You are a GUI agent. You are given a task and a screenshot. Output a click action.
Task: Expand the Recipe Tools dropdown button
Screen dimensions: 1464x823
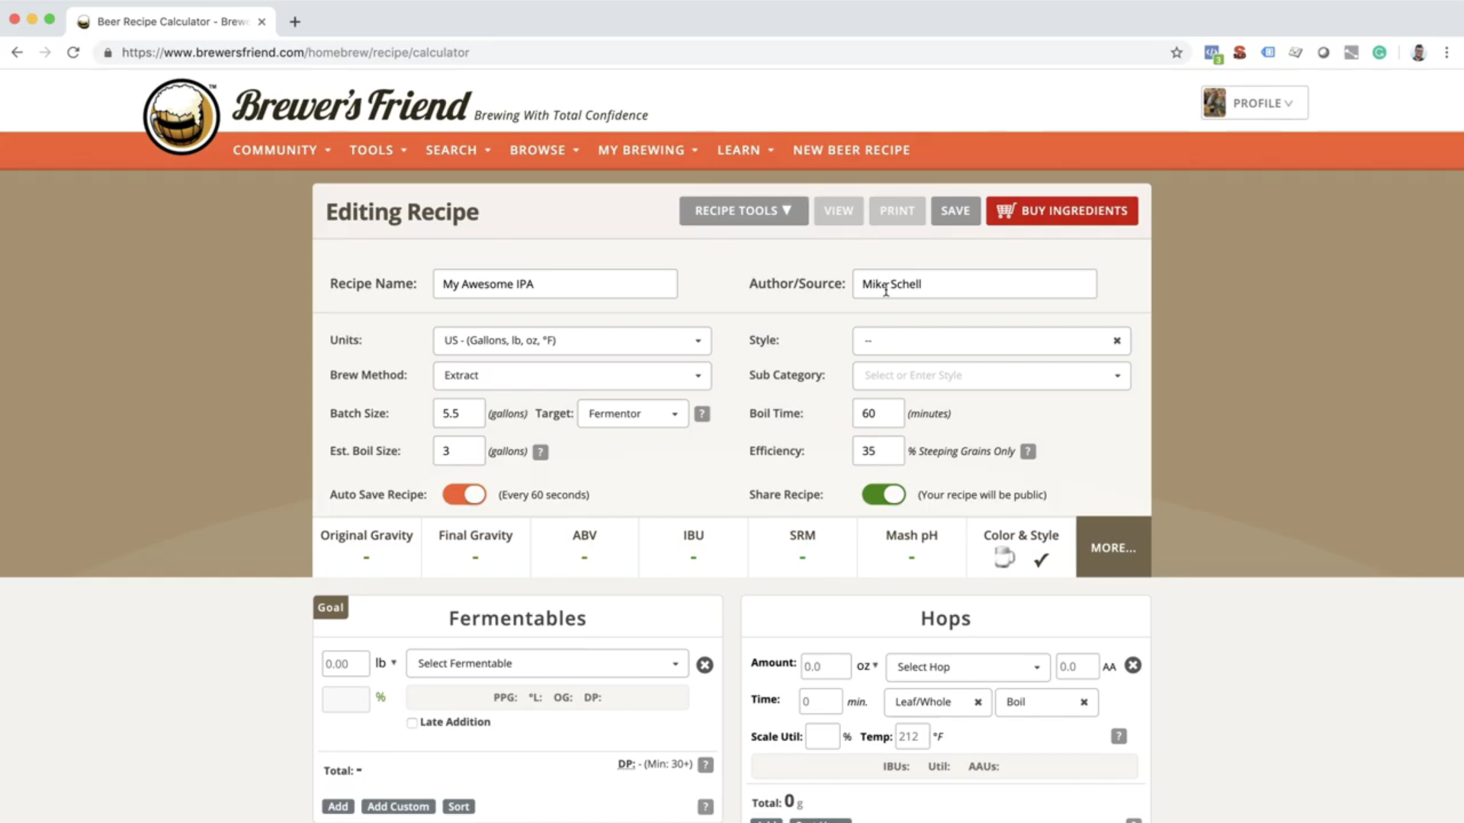tap(743, 211)
